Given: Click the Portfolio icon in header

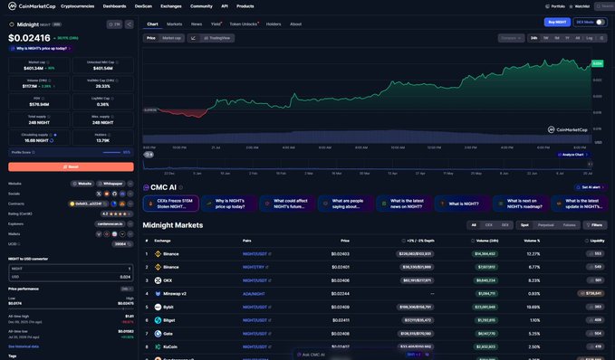Looking at the screenshot, I should tap(548, 6).
